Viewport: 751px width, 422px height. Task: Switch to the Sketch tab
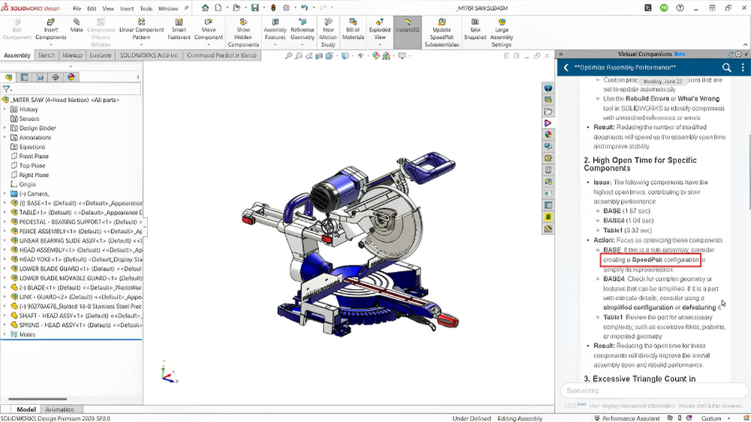click(47, 56)
